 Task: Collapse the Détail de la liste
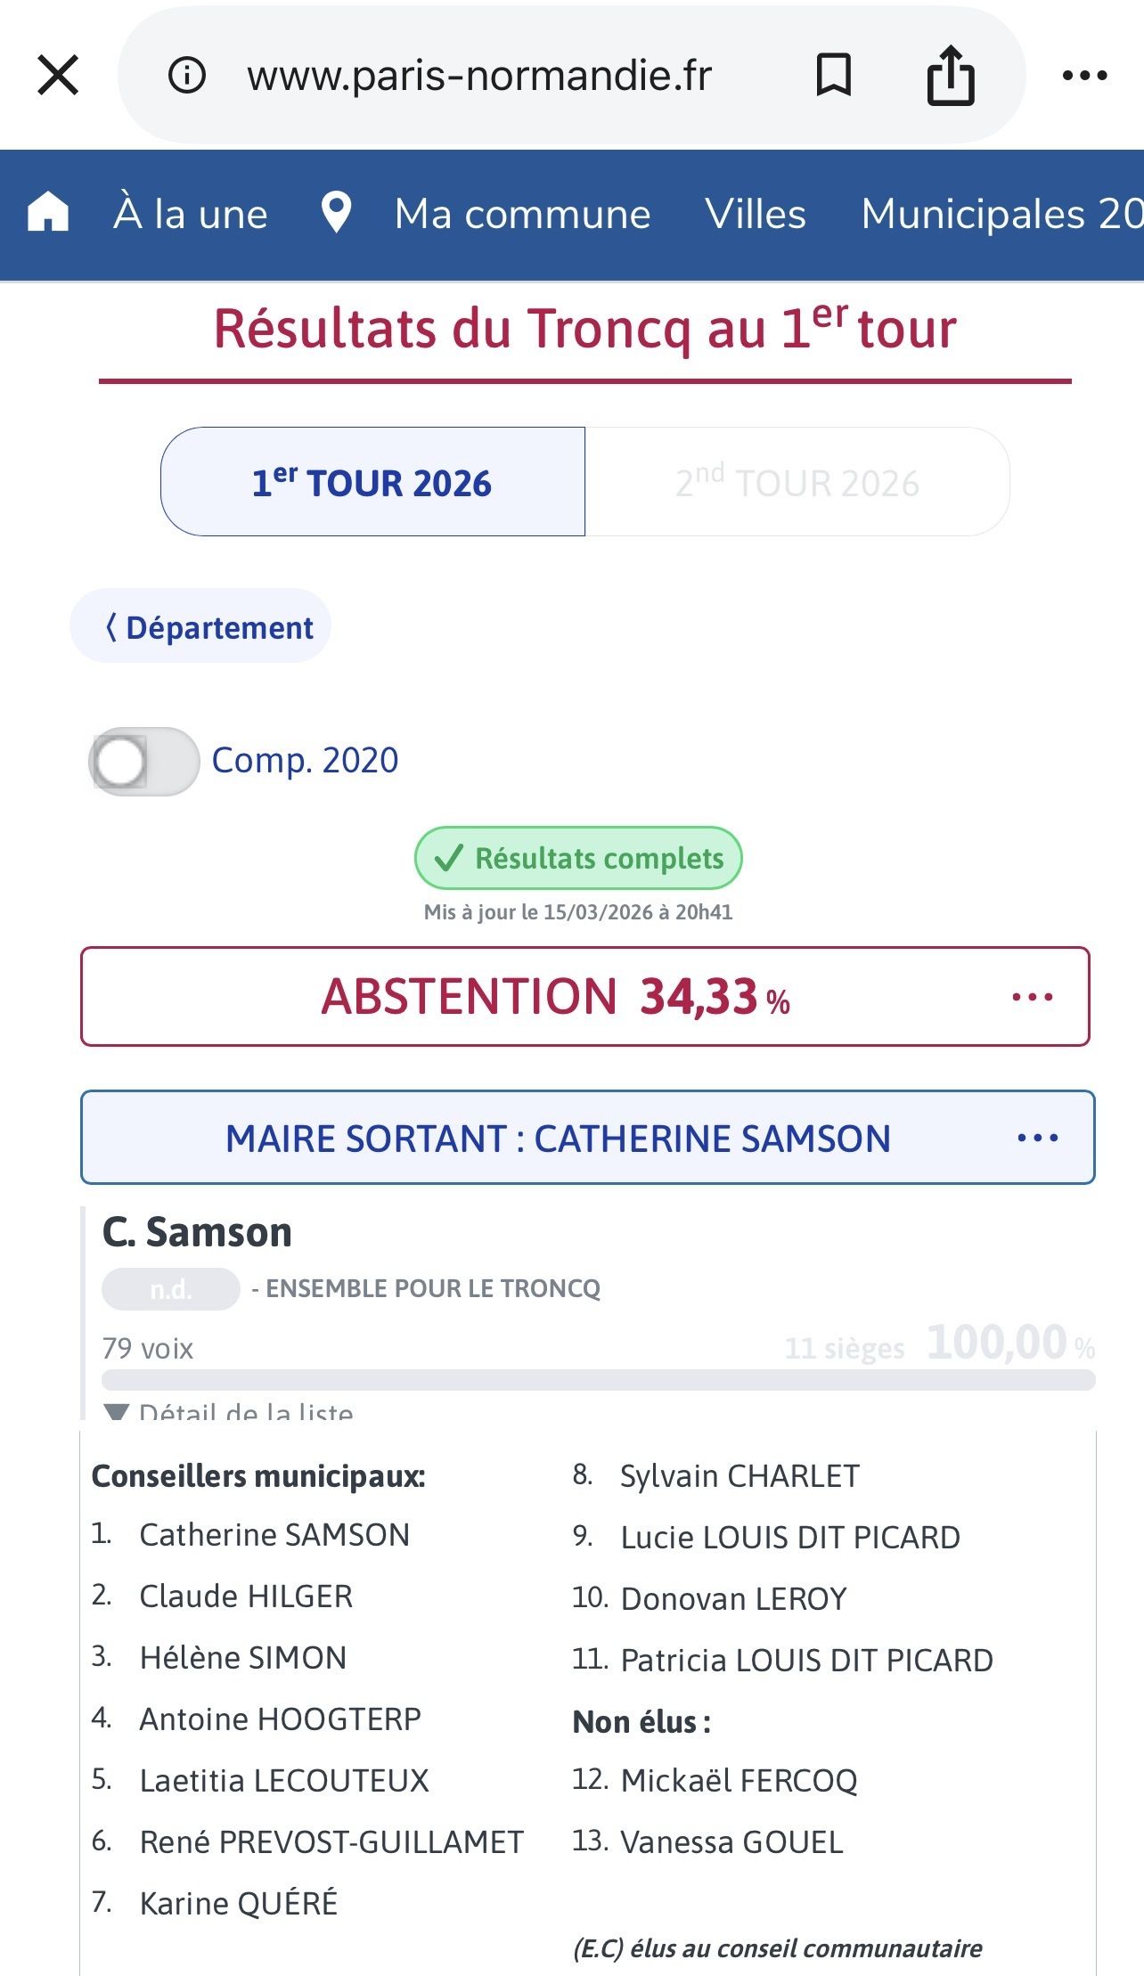230,1411
